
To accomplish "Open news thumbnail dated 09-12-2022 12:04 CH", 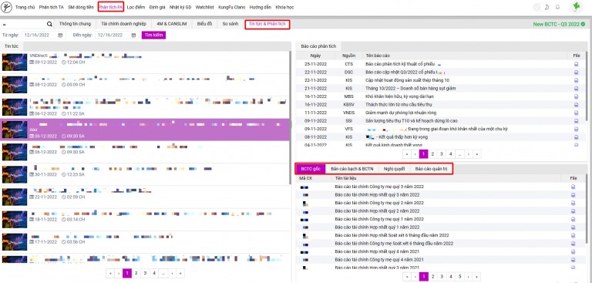I will 15,62.
